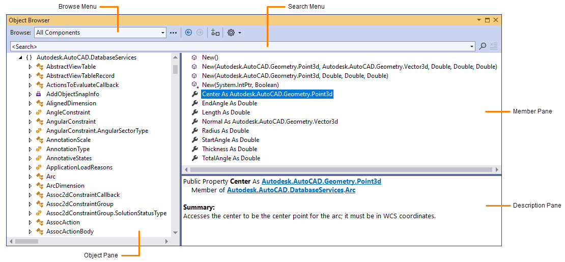Screen dimensions: 565x262
Task: Open the window position dropdown arrow in title bar
Action: click(x=479, y=20)
